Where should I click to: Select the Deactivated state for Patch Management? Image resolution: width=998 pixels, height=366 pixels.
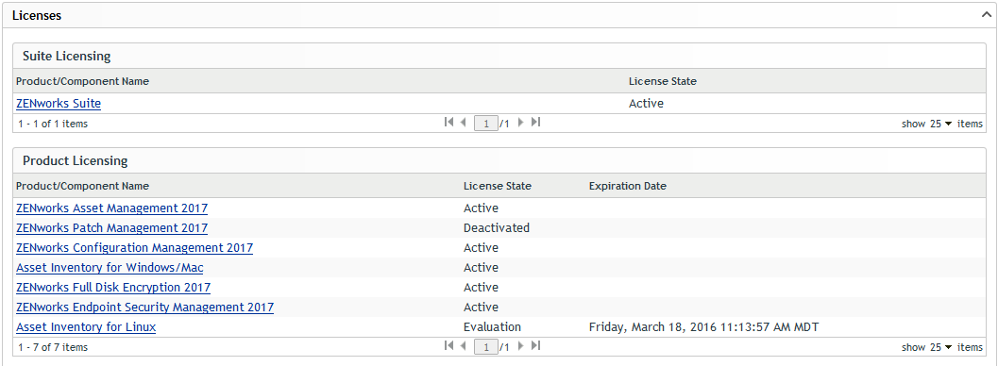pyautogui.click(x=497, y=227)
